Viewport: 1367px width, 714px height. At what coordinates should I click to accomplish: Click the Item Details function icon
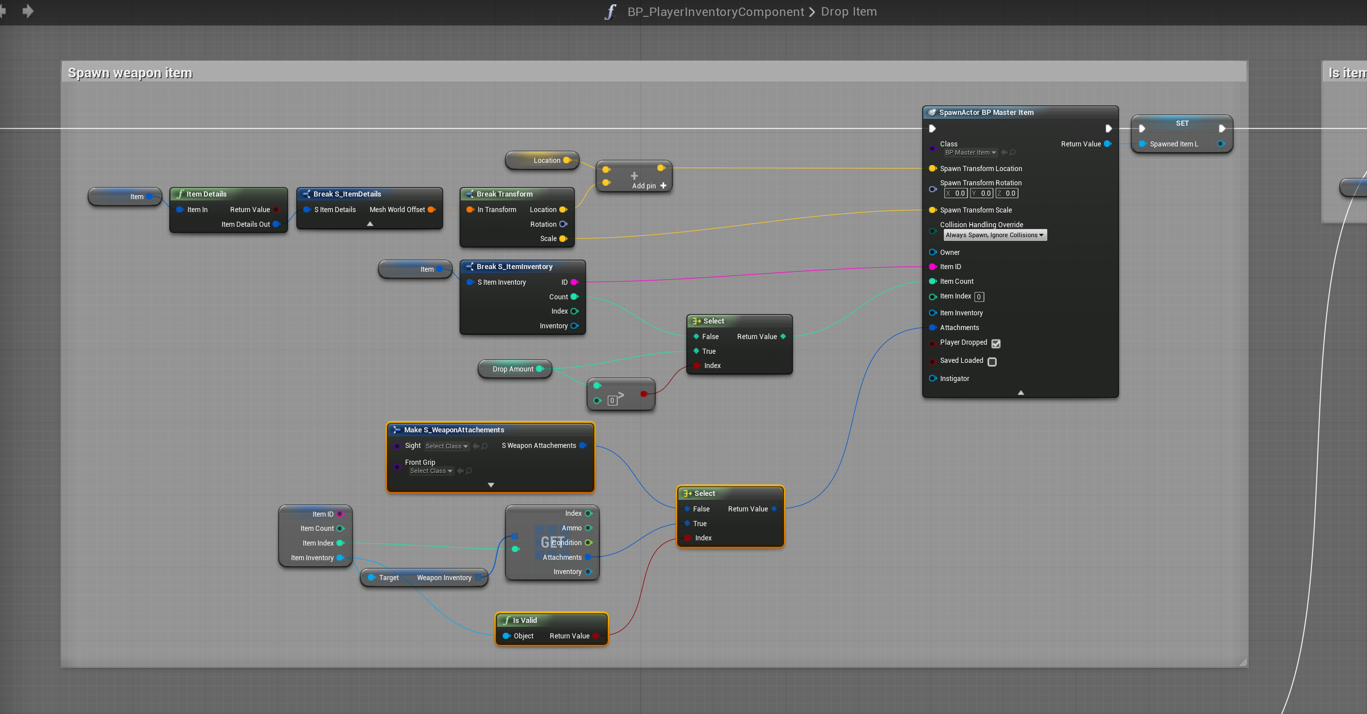point(180,194)
